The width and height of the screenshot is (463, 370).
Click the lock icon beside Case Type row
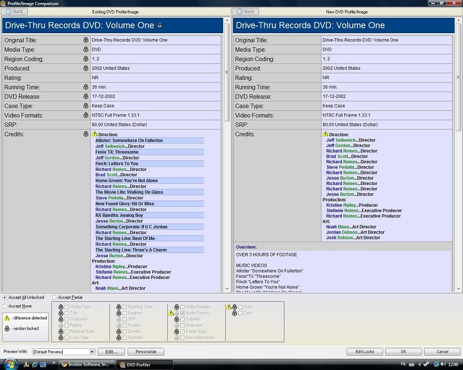[86, 106]
